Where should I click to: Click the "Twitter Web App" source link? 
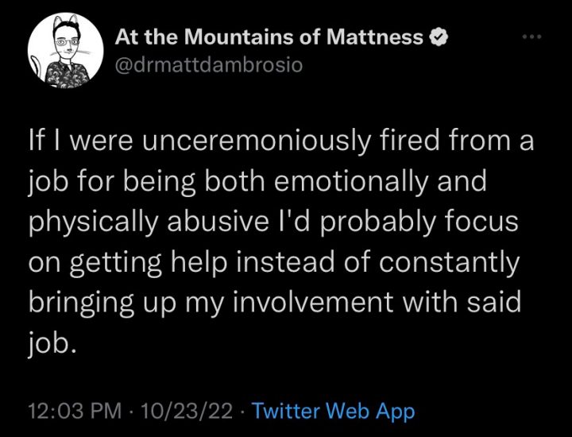333,411
